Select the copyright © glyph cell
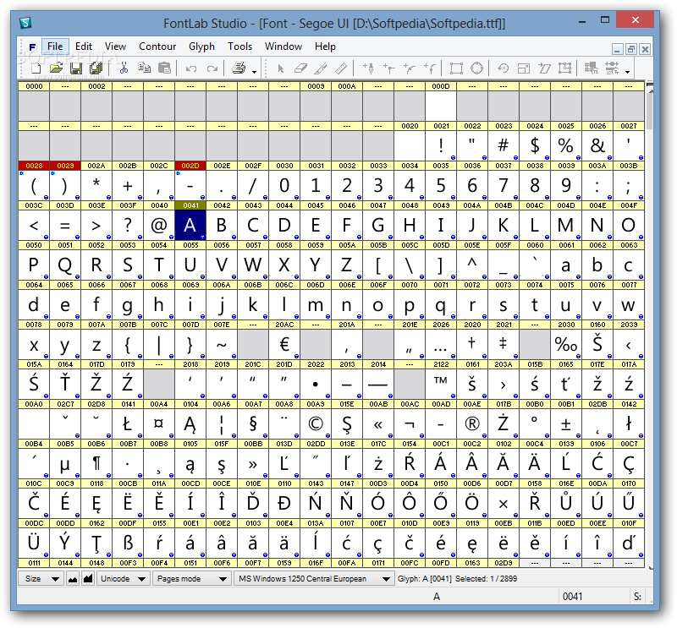Viewport: 677px width, 628px height. [x=316, y=423]
